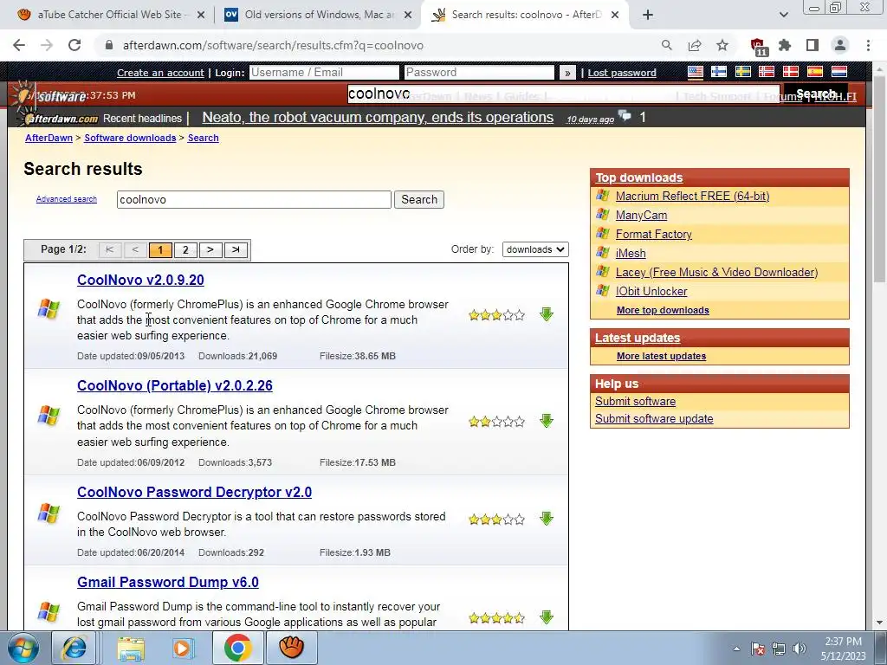Open the media player taskbar icon
887x665 pixels.
click(182, 648)
